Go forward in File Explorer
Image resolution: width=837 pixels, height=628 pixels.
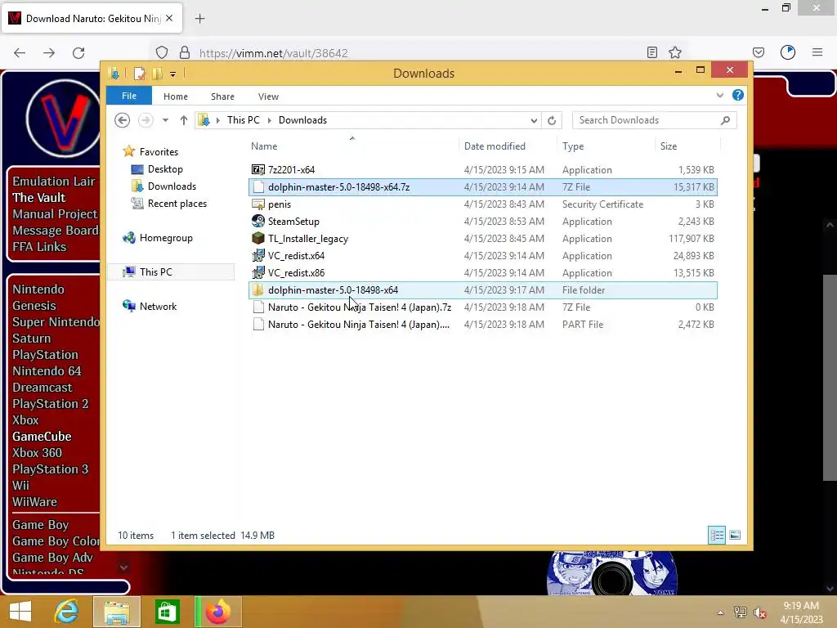pyautogui.click(x=145, y=120)
